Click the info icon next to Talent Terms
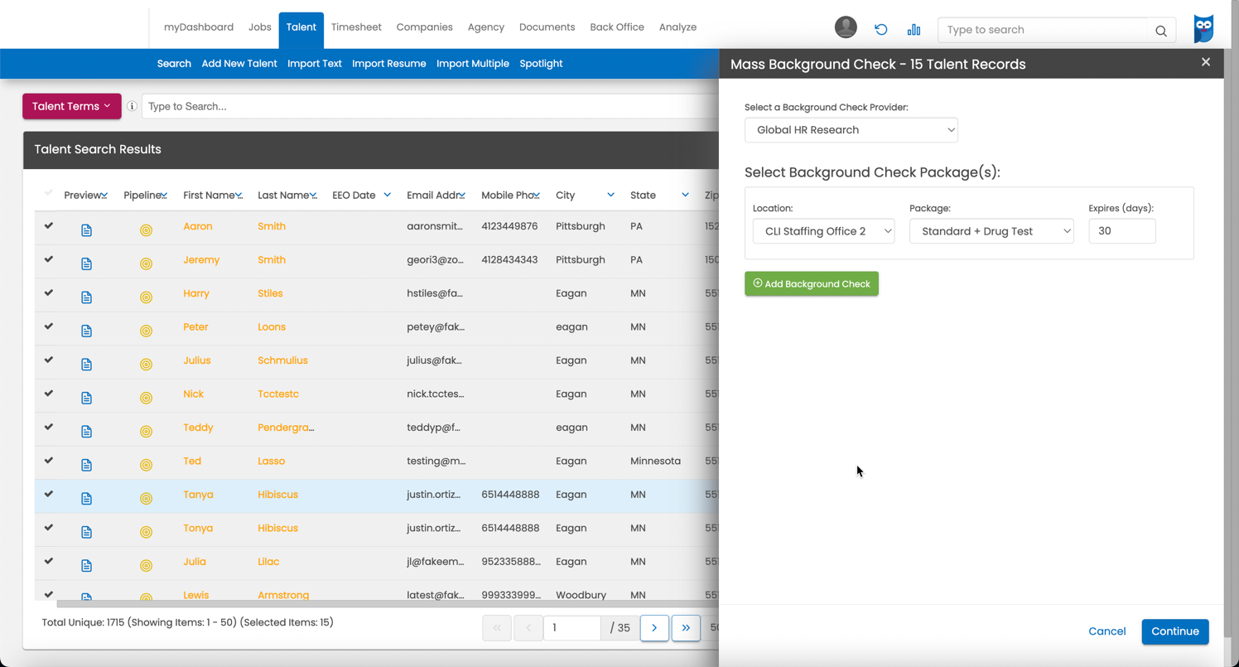The width and height of the screenshot is (1239, 667). (x=132, y=106)
